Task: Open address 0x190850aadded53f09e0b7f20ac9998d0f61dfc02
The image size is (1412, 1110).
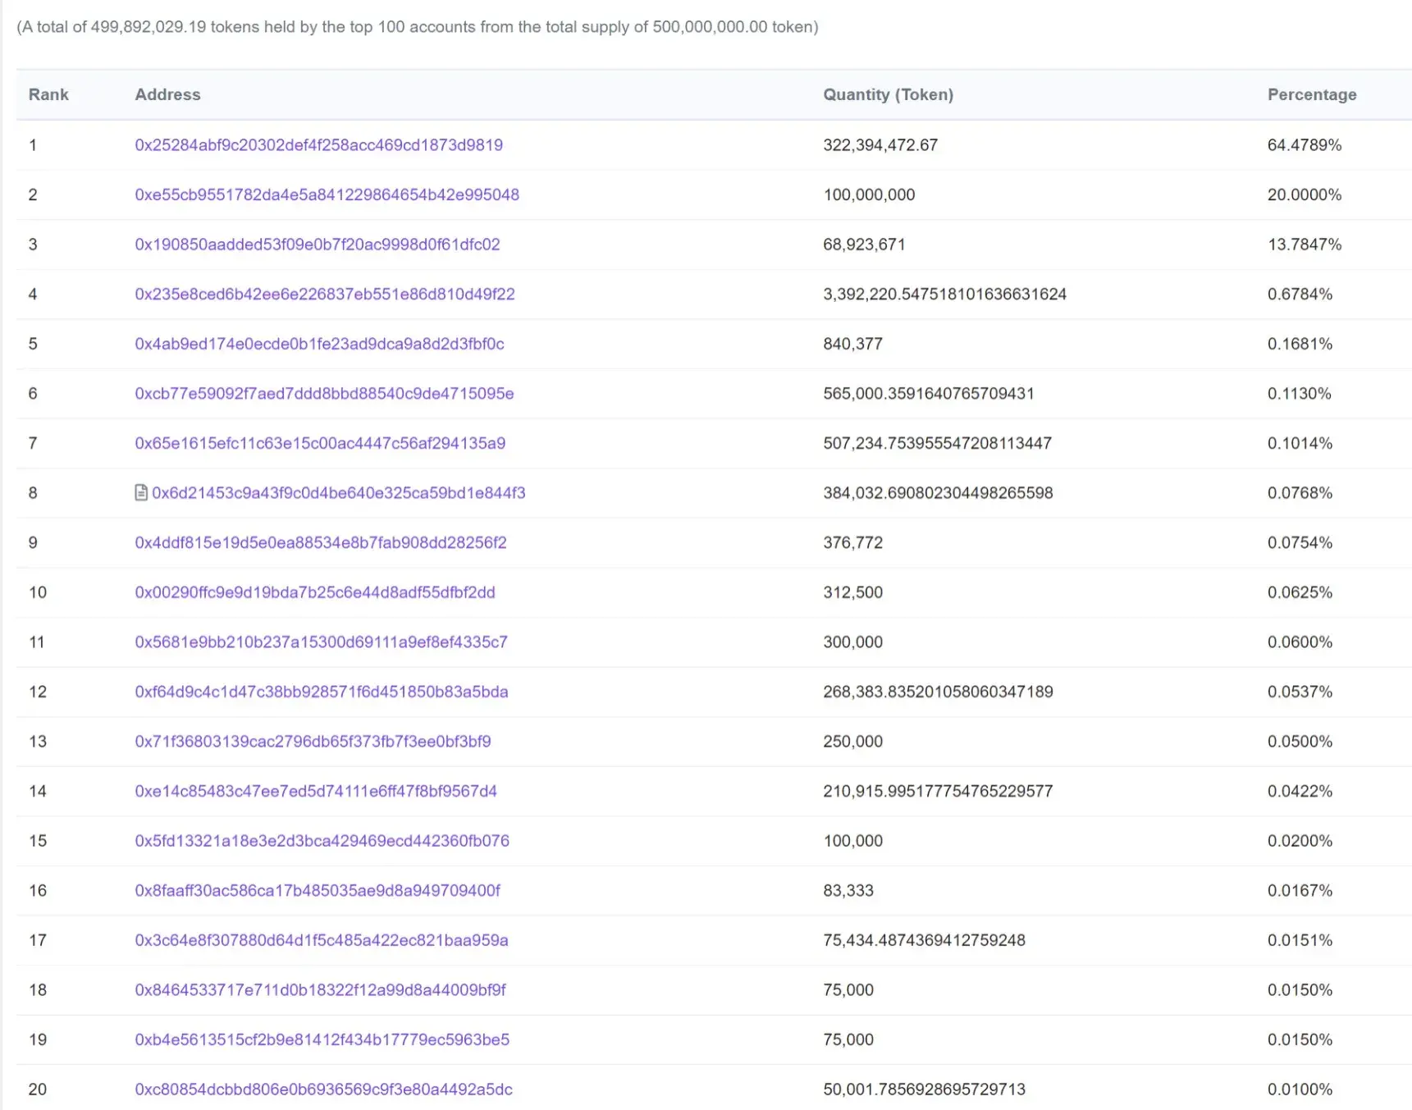Action: [318, 244]
